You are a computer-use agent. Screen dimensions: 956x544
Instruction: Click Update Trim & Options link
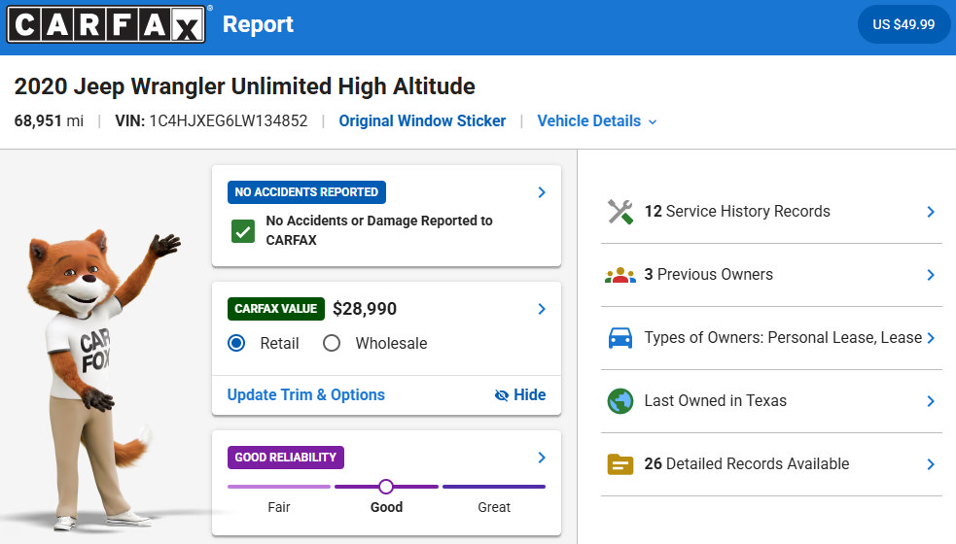point(306,394)
